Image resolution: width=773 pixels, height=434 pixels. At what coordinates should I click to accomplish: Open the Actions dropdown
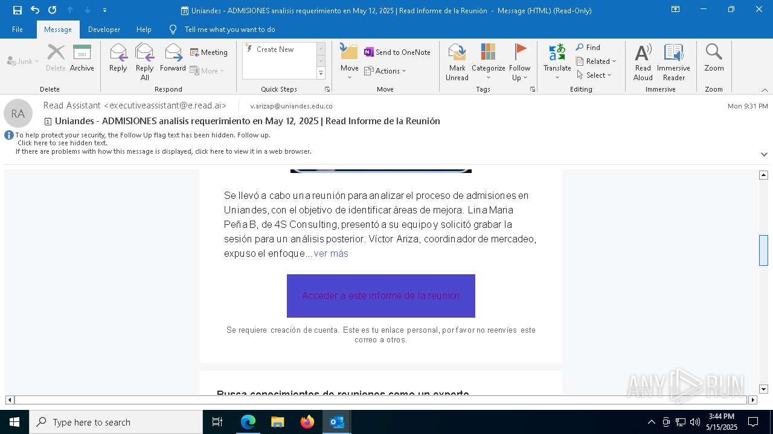point(385,71)
